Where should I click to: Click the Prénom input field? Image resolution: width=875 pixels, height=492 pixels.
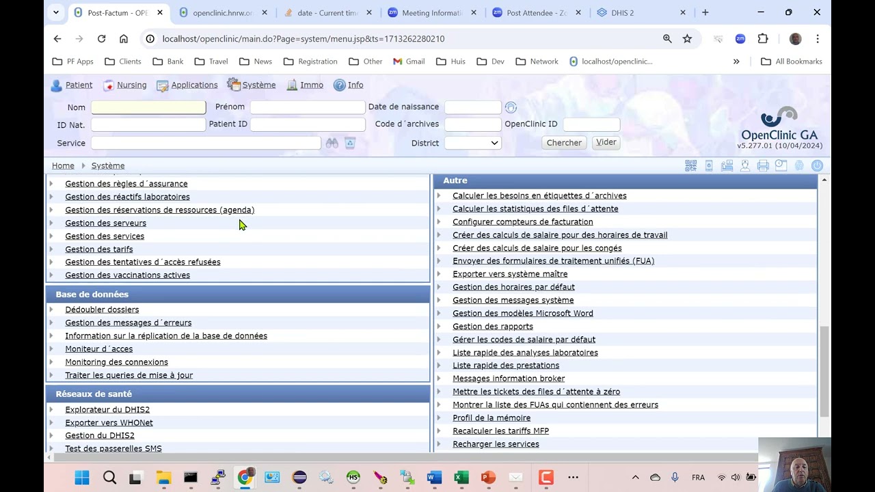click(308, 107)
